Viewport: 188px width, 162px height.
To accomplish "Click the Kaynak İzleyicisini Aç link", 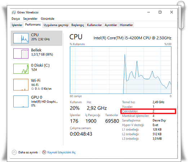I will [x=61, y=152].
